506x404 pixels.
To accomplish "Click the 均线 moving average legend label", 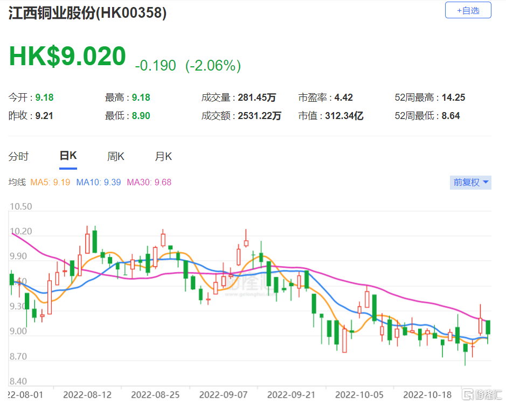I will pyautogui.click(x=17, y=182).
